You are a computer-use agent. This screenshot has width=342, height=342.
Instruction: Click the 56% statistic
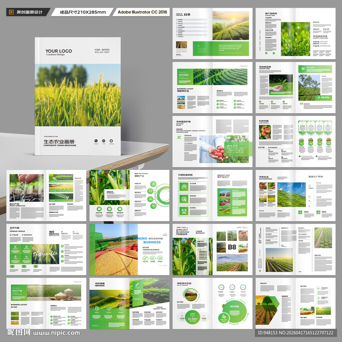tap(306, 212)
